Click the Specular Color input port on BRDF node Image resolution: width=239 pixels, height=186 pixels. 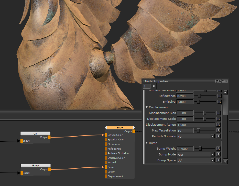(106, 140)
